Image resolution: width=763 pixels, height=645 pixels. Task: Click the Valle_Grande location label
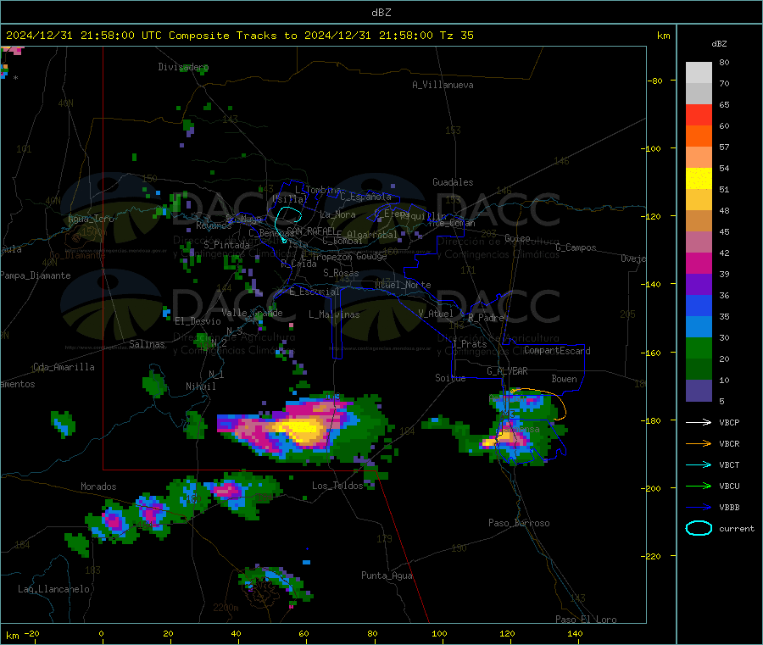pos(252,313)
